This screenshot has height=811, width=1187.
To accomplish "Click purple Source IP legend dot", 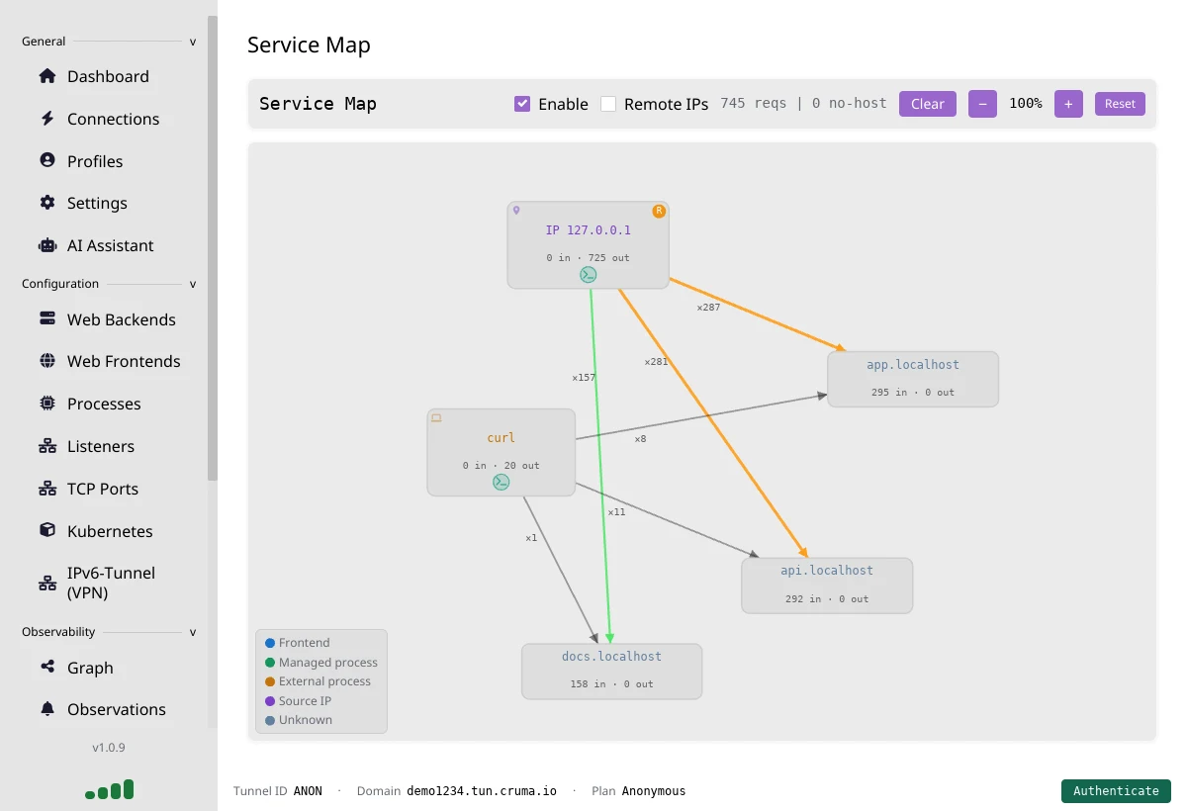I will [270, 701].
